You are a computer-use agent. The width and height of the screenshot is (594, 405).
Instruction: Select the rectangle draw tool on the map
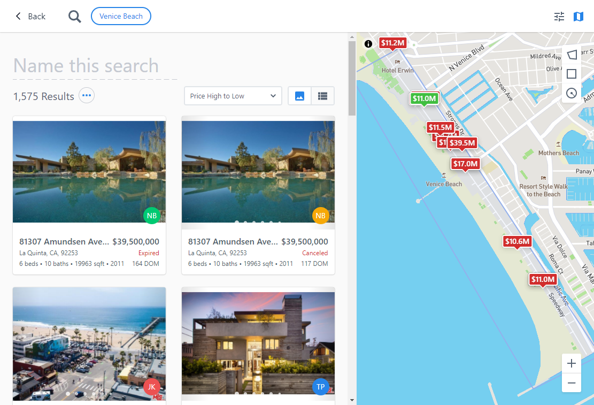(572, 74)
